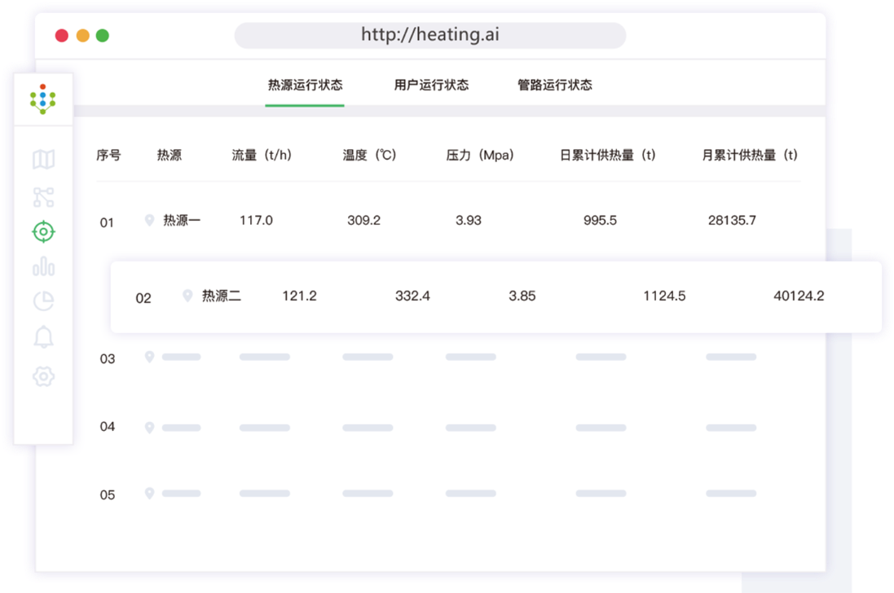894x593 pixels.
Task: Click the location pin in row 03
Action: 149,357
